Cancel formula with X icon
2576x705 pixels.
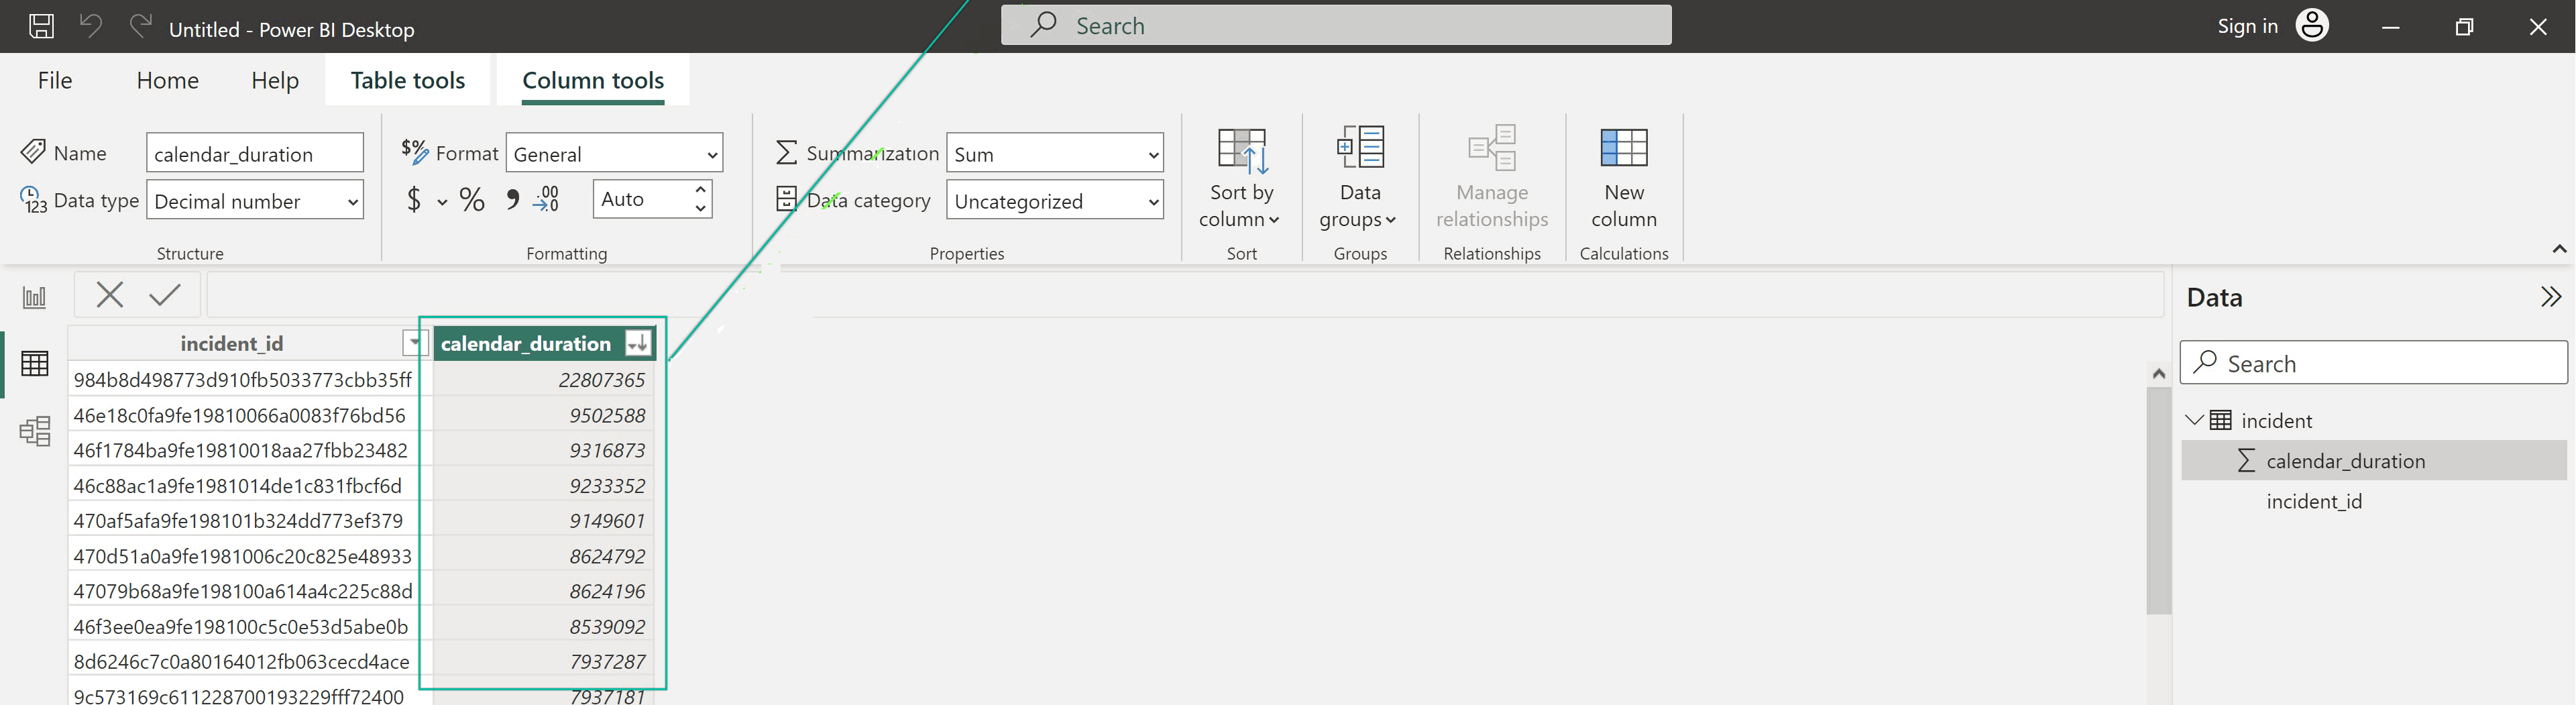tap(110, 295)
